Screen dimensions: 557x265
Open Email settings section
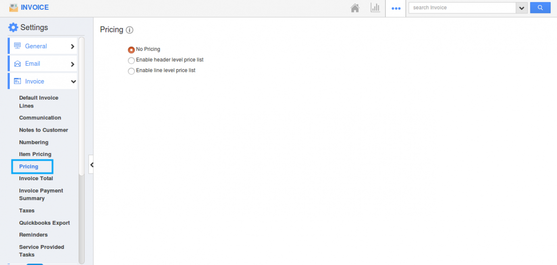click(33, 64)
